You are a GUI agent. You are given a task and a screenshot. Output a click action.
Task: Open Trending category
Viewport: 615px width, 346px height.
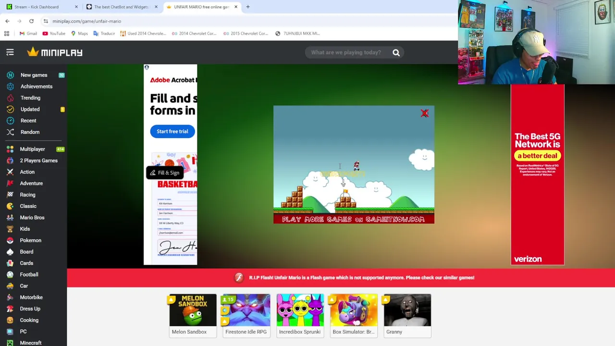(30, 98)
